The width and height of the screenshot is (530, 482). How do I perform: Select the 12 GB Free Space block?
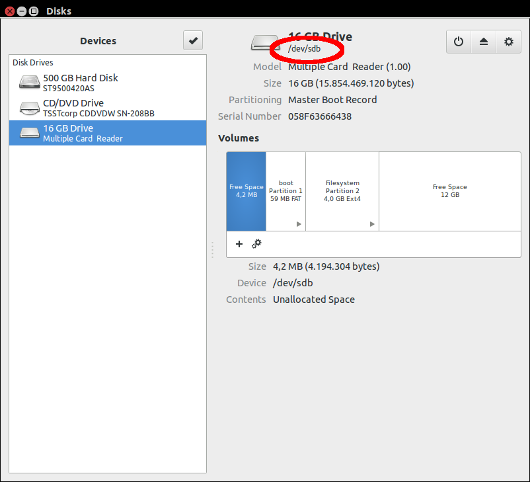(x=449, y=191)
